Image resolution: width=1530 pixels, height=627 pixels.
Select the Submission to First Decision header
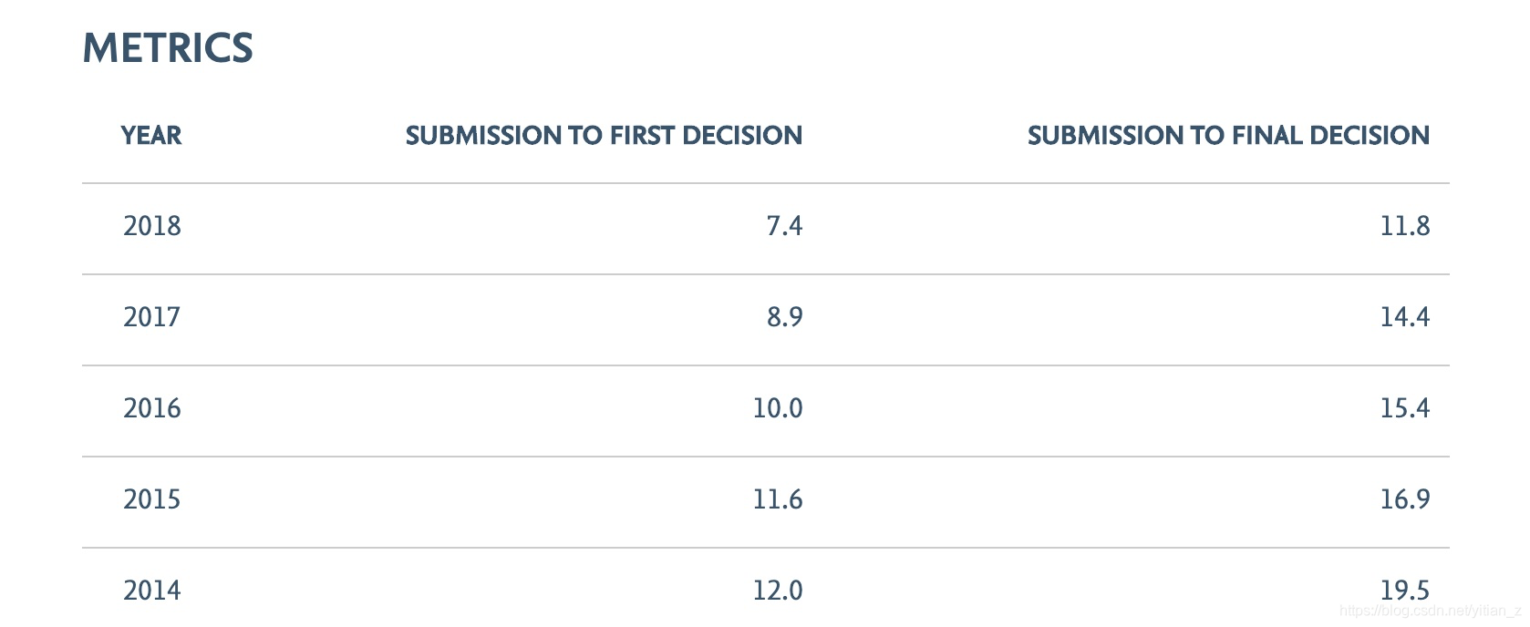pos(604,136)
